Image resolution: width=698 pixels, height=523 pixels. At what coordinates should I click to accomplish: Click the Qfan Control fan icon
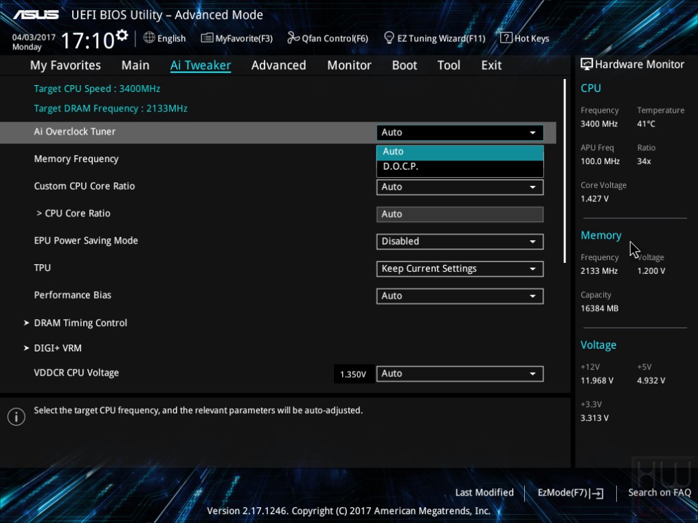(x=293, y=38)
